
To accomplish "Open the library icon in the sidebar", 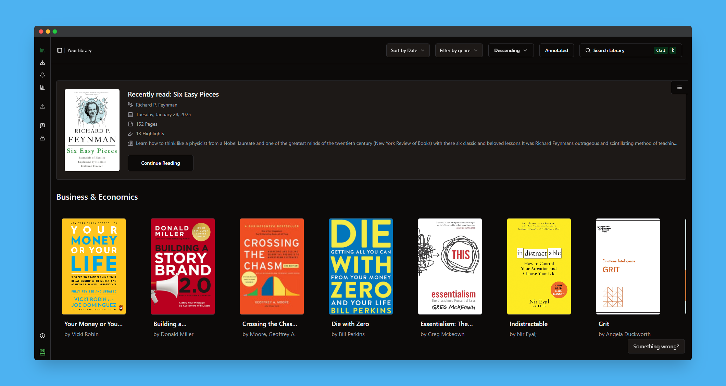I will point(42,50).
